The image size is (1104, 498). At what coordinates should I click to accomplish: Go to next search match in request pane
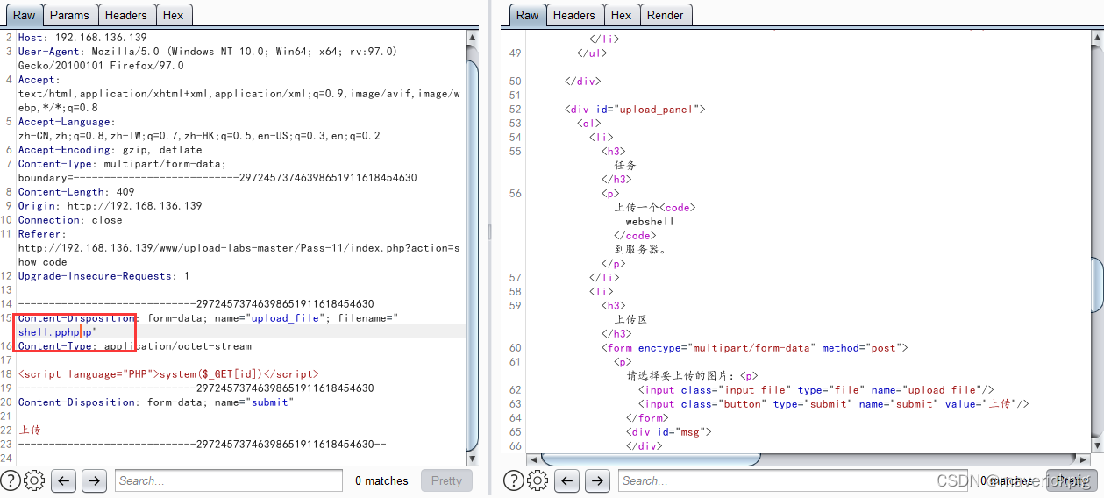click(94, 480)
